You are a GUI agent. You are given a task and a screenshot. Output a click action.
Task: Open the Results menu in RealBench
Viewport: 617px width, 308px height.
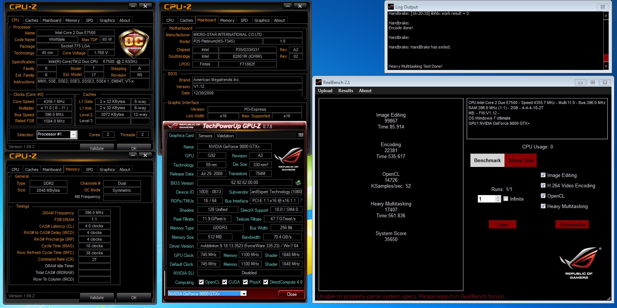point(346,91)
